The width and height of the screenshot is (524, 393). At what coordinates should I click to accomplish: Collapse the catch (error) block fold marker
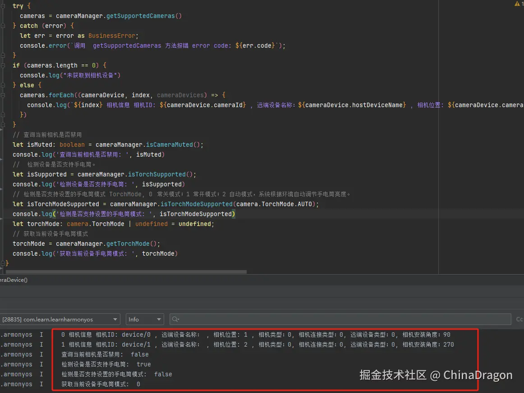pos(3,26)
